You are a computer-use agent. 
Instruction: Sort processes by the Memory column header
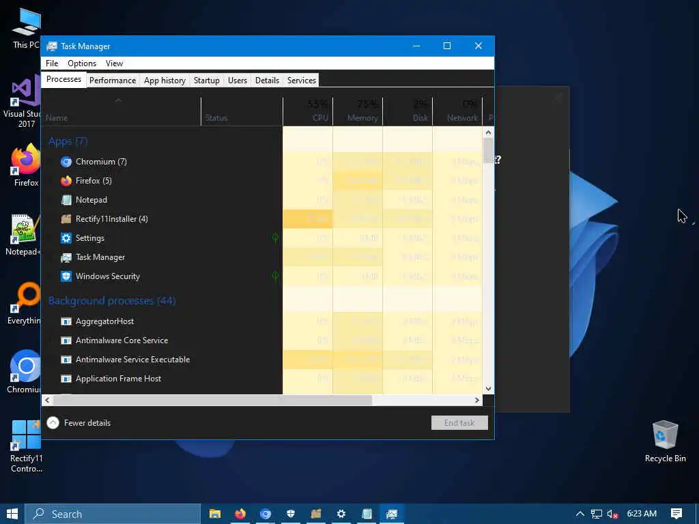coord(358,110)
